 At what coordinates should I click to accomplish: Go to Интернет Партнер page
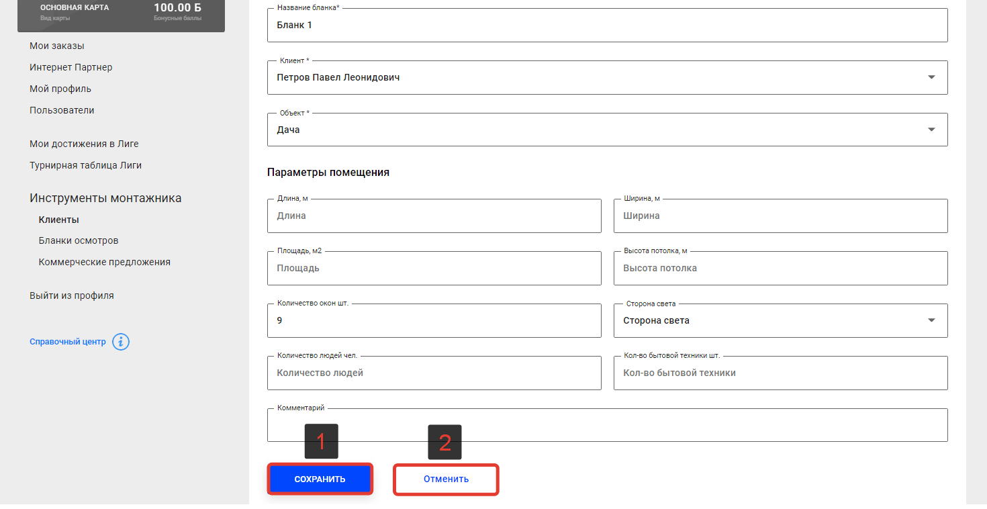pyautogui.click(x=71, y=67)
